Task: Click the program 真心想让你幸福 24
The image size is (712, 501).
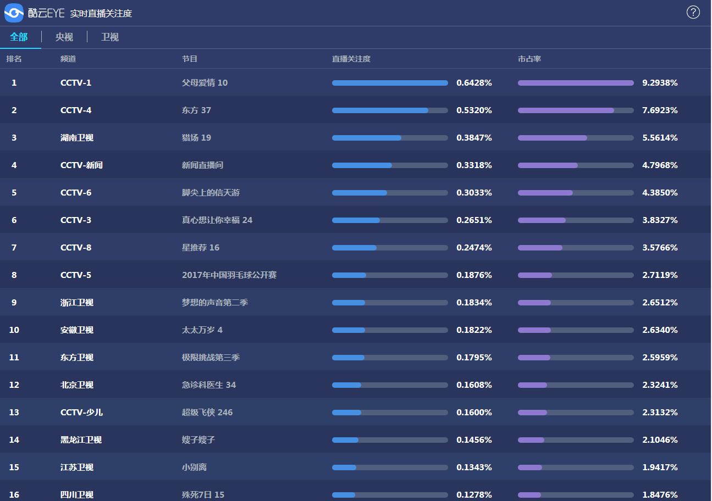Action: (x=217, y=220)
